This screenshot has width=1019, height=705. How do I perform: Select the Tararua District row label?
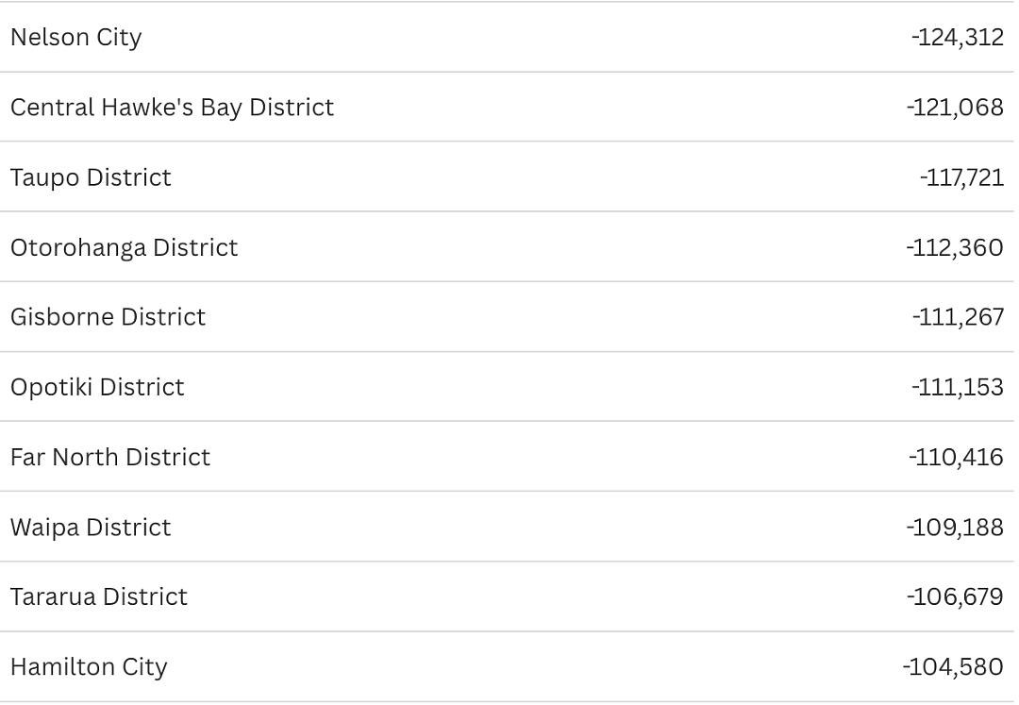(x=99, y=597)
